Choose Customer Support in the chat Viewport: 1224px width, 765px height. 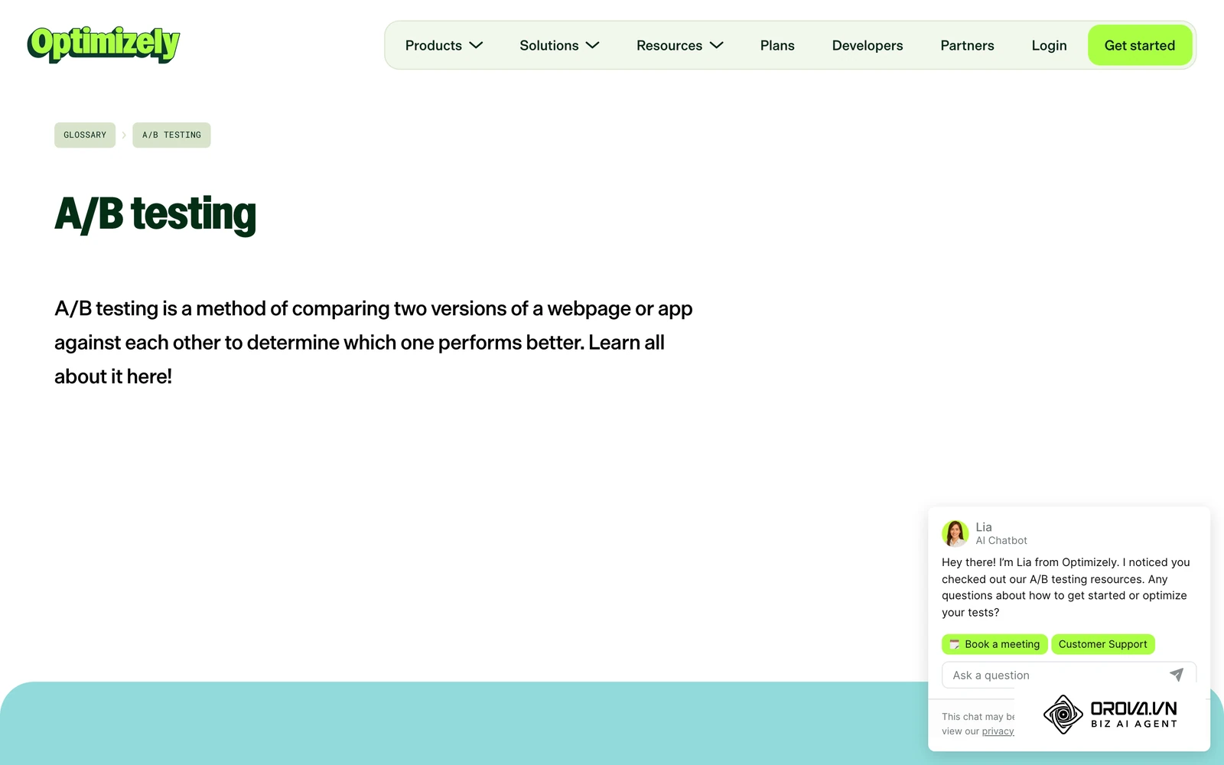tap(1103, 644)
